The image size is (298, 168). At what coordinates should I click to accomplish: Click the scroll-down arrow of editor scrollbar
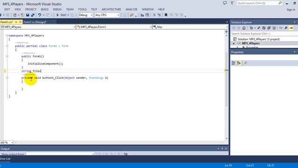click(226, 139)
